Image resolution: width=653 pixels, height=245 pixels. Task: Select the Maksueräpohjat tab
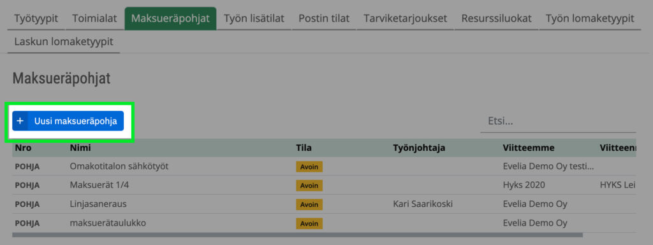pos(170,18)
